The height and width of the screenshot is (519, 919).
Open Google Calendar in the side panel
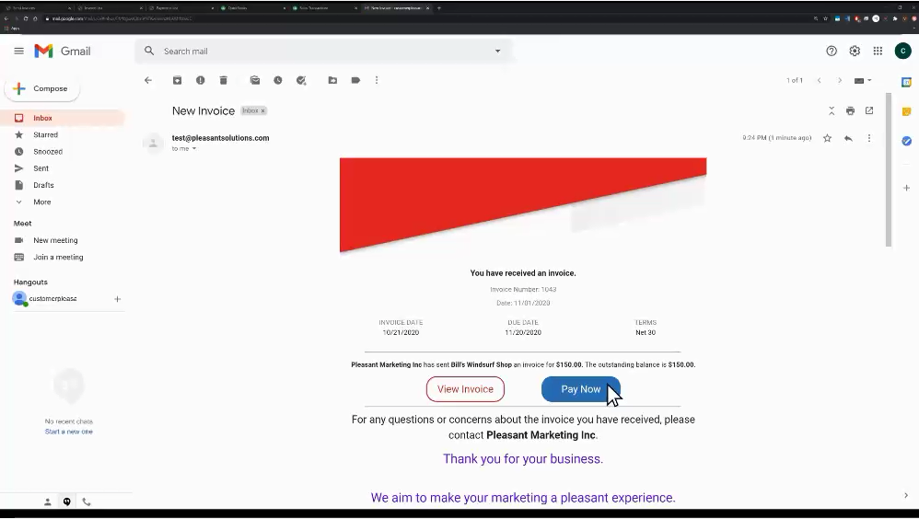coord(906,83)
